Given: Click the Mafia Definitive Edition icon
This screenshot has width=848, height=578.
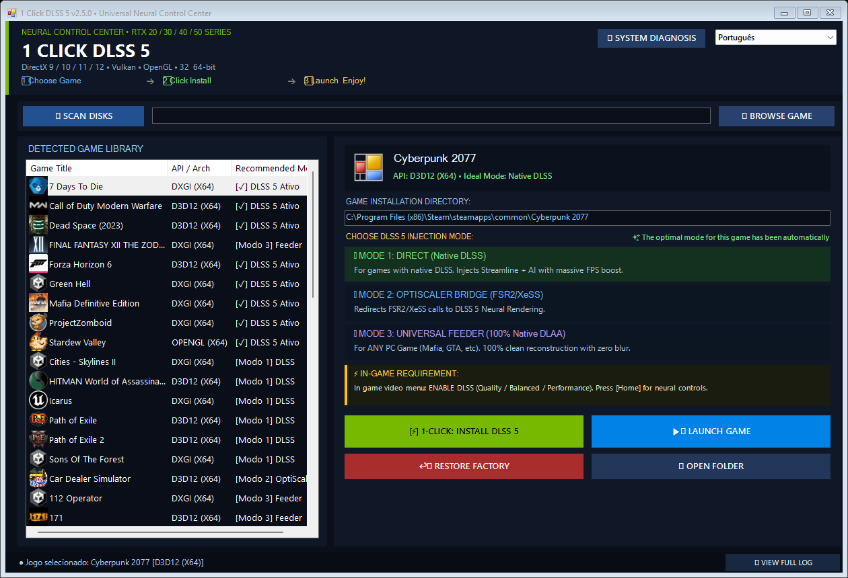Looking at the screenshot, I should 38,303.
